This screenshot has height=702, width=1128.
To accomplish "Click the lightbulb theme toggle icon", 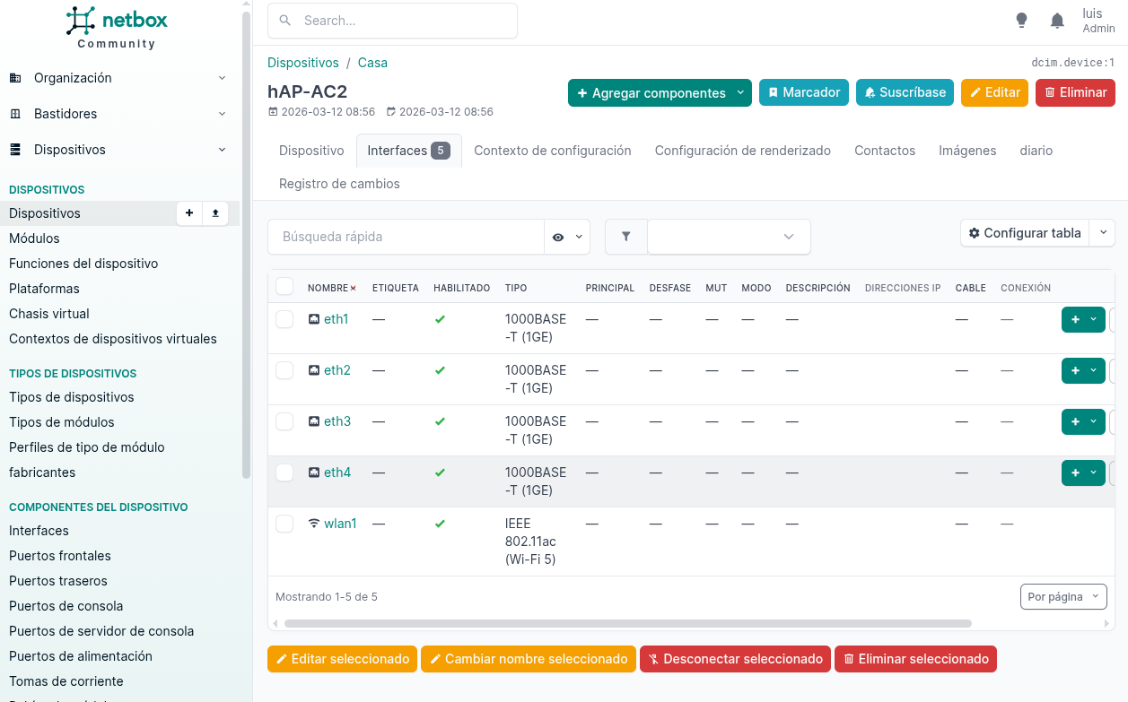I will [x=1021, y=21].
